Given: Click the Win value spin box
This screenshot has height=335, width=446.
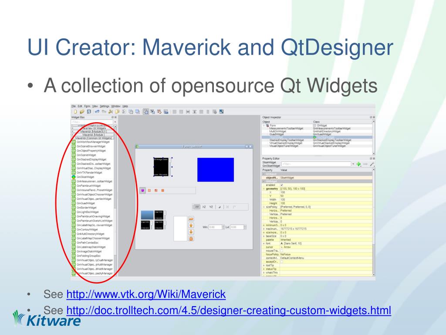Looking at the screenshot, I should pos(216,227).
